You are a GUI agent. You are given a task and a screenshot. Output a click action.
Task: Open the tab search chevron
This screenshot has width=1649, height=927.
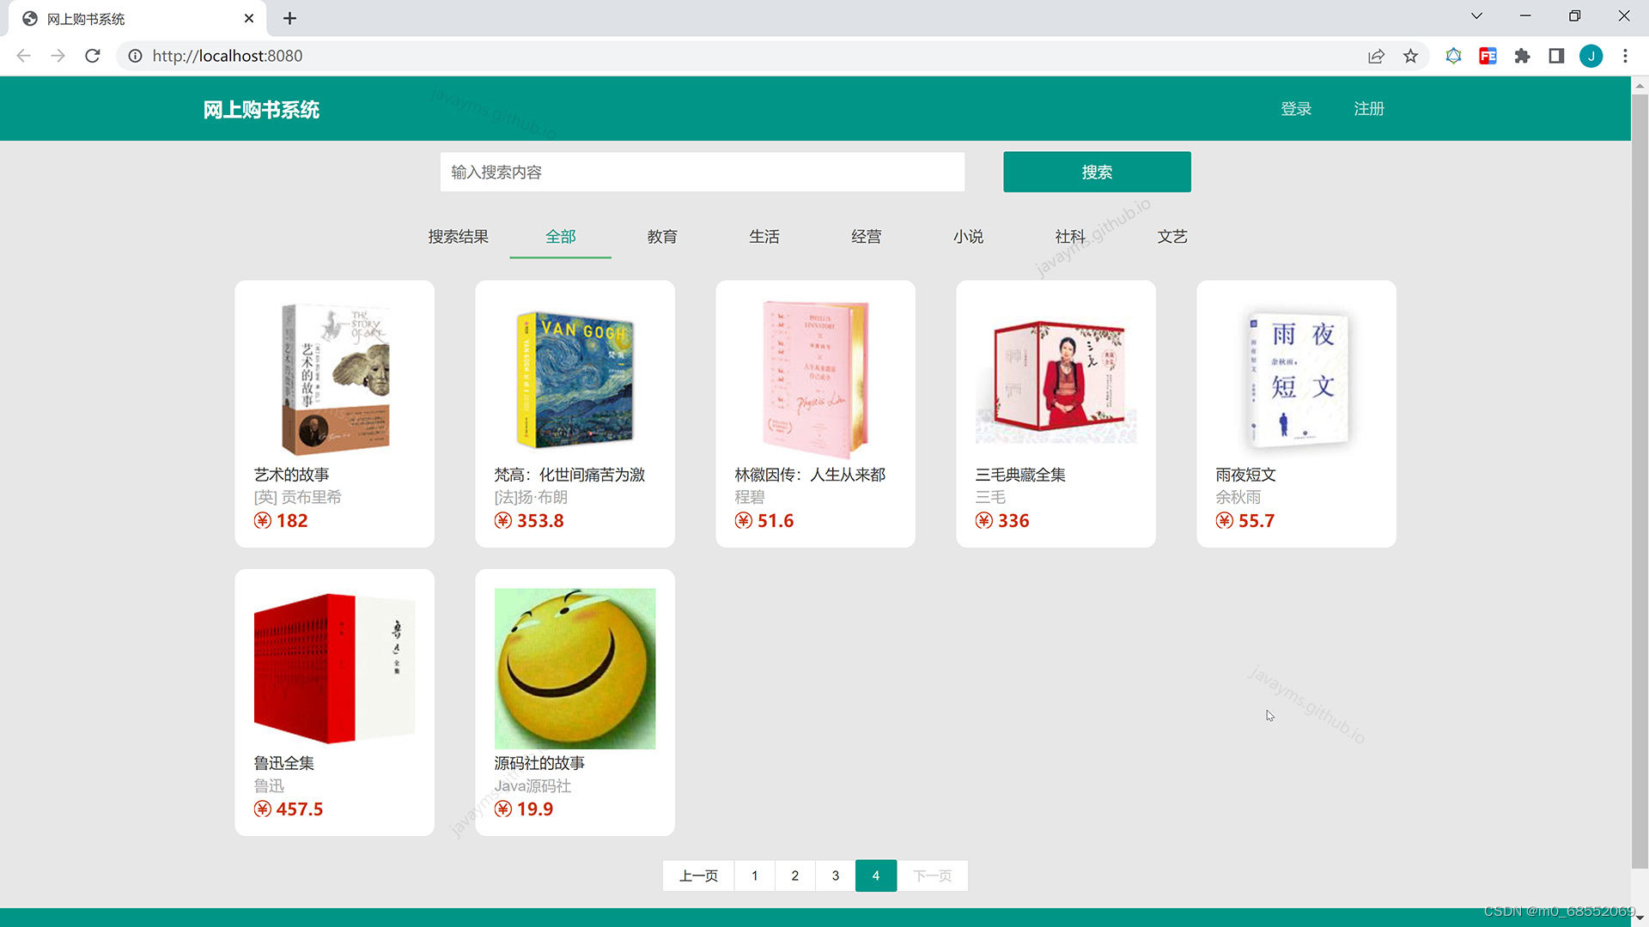coord(1476,16)
